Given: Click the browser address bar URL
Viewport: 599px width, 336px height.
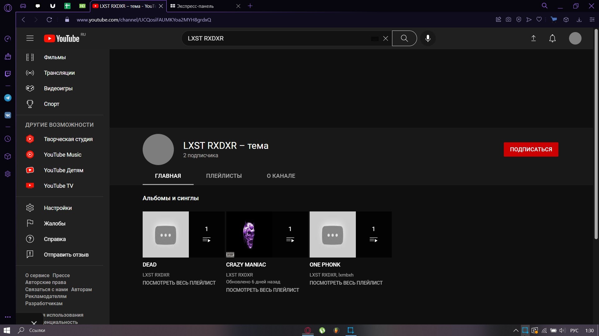Looking at the screenshot, I should [x=144, y=20].
